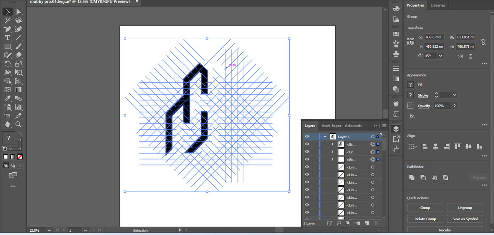Switch to Artboards tab

(x=353, y=126)
